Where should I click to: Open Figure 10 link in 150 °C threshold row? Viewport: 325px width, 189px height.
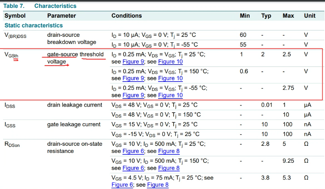(170, 78)
